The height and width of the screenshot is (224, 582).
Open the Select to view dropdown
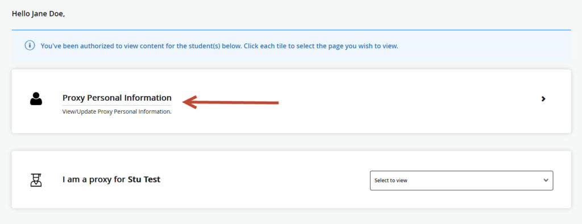pos(462,181)
